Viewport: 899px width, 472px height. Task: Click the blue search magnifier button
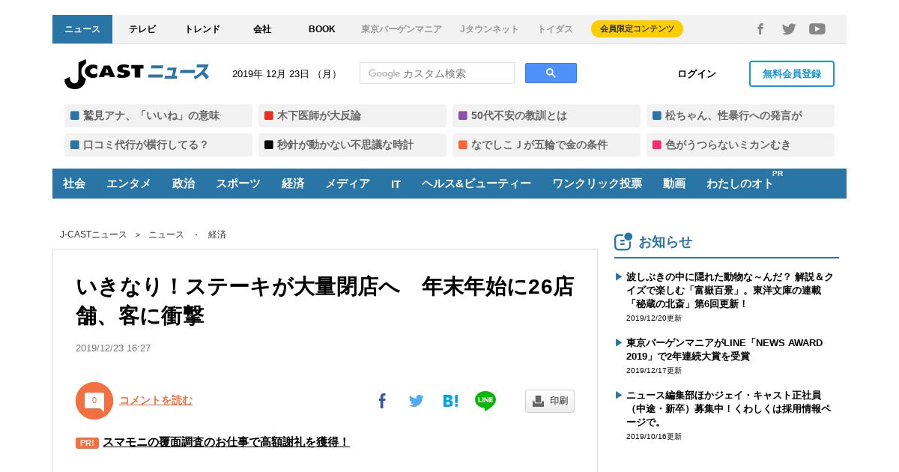pyautogui.click(x=551, y=73)
